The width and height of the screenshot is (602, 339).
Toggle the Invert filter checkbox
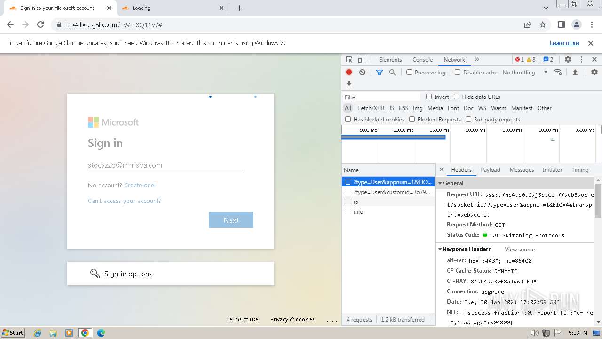pyautogui.click(x=429, y=97)
